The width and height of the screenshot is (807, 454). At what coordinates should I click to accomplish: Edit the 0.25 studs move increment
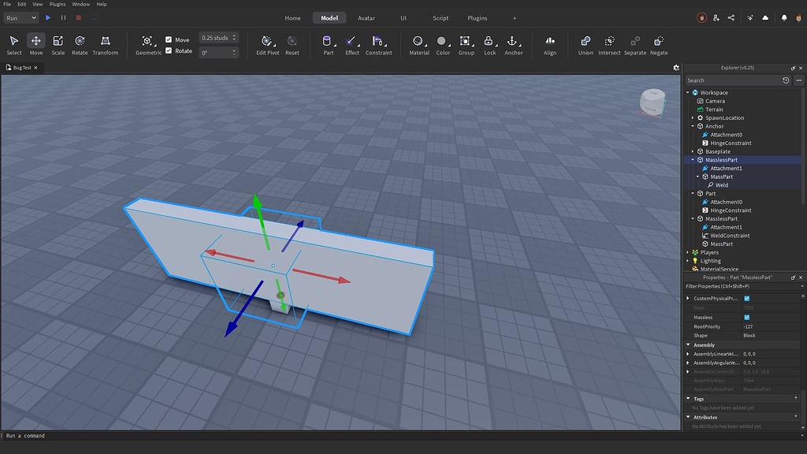[x=215, y=38]
